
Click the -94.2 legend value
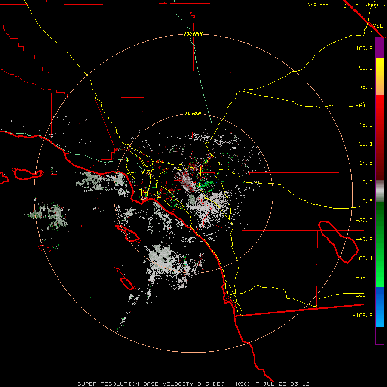point(364,297)
